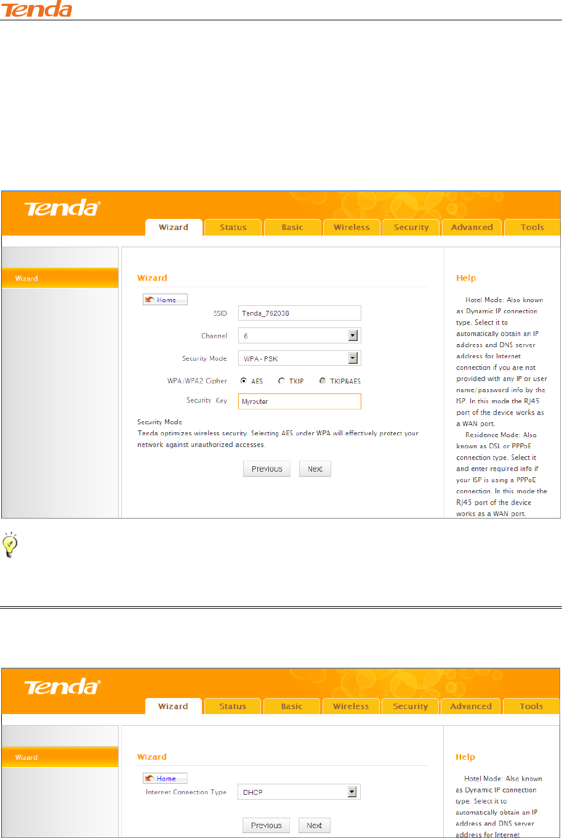Viewport: 562px width, 838px height.
Task: Open the Basic tab in the lower panel
Action: click(x=292, y=707)
